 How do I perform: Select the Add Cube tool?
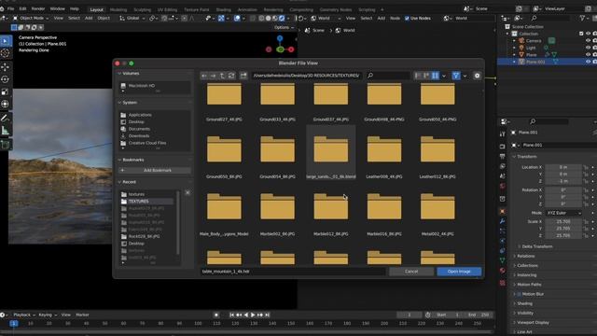(6, 145)
